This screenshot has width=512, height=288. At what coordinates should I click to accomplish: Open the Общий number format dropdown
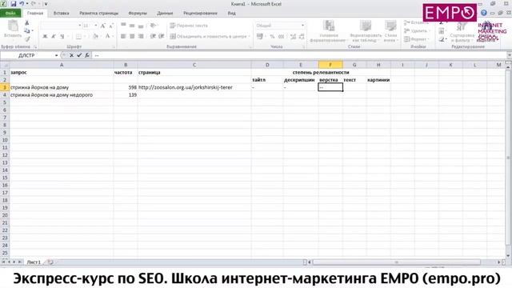point(302,26)
